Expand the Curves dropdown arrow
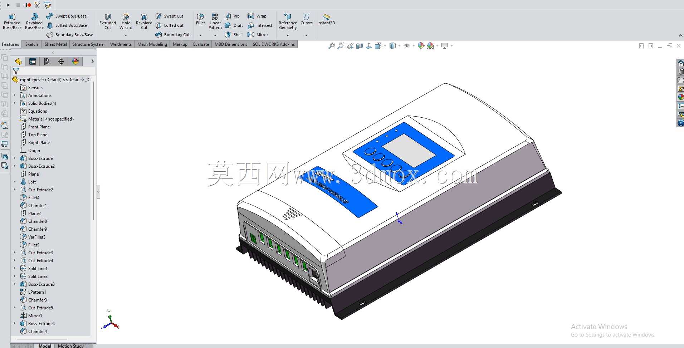The image size is (684, 348). pyautogui.click(x=306, y=35)
